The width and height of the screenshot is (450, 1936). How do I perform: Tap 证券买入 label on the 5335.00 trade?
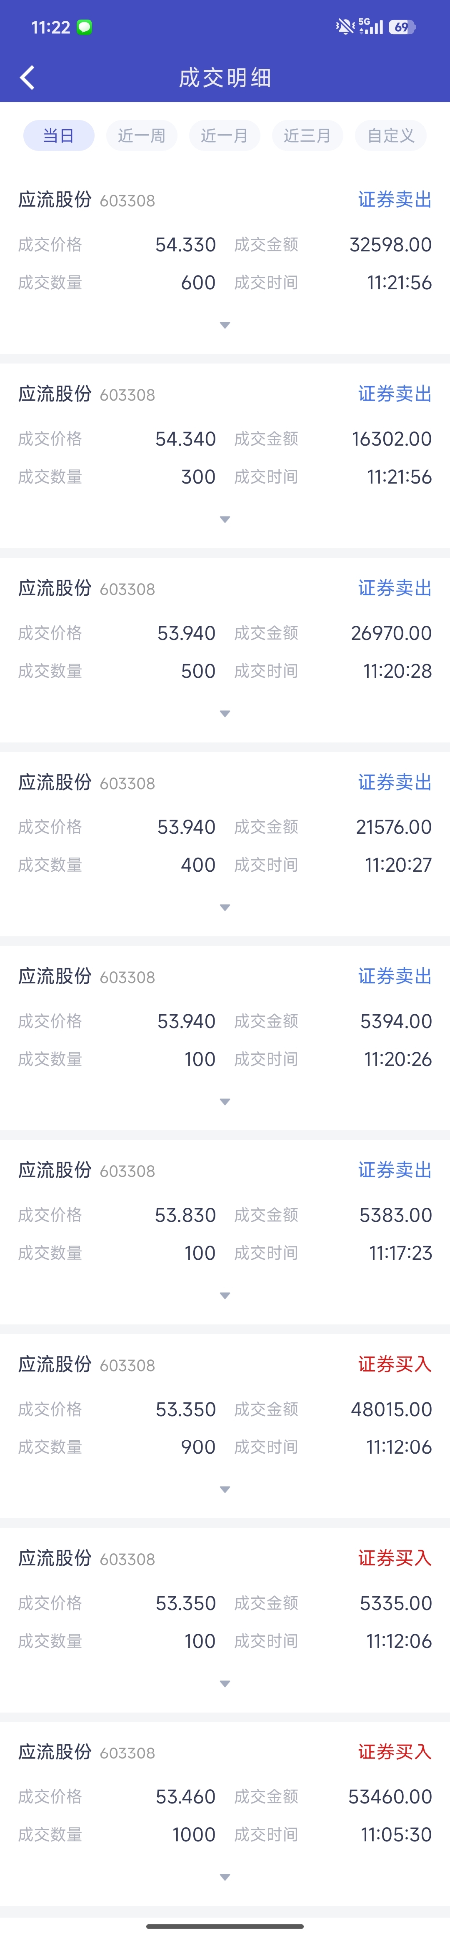click(x=395, y=1558)
